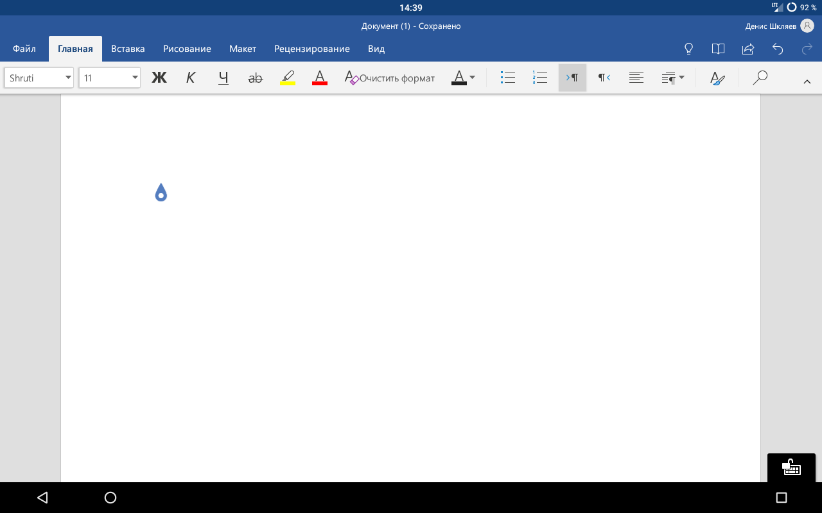The width and height of the screenshot is (822, 513).
Task: Set right-to-left paragraph direction
Action: click(604, 78)
